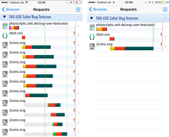The width and height of the screenshot is (170, 137).
Task: Tap IMG icon of /icons.svg, 23:08 screen
Action: [x=92, y=47]
